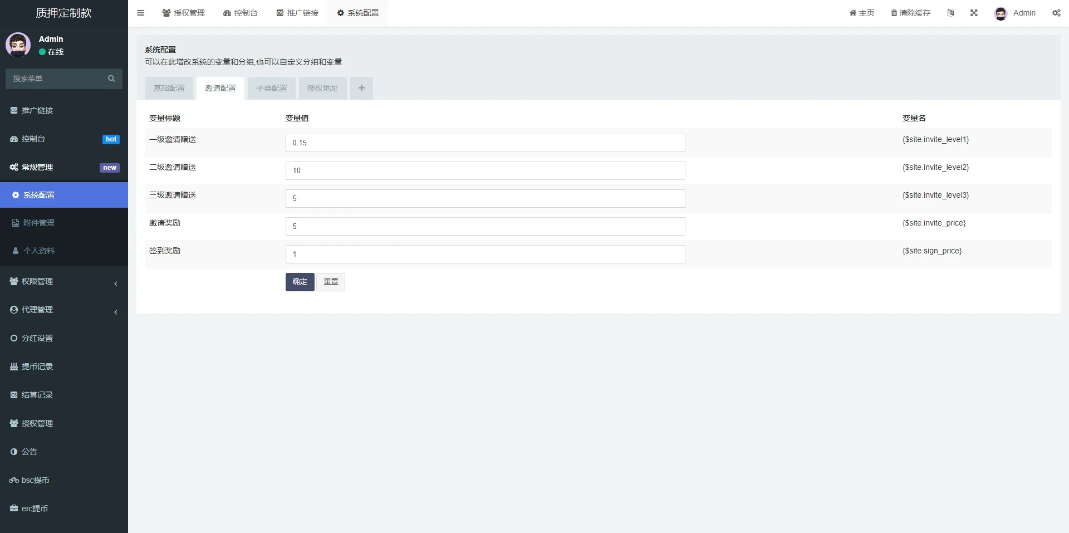Viewport: 1069px width, 533px height.
Task: Collapse the 常规管理 menu
Action: [64, 167]
